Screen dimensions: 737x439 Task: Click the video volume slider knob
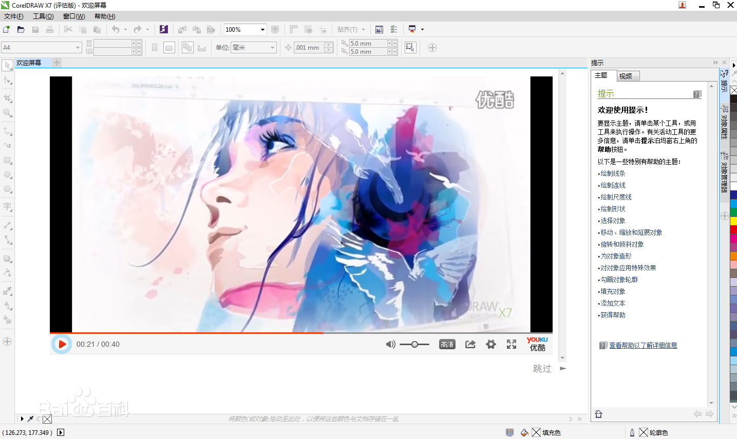(x=414, y=345)
